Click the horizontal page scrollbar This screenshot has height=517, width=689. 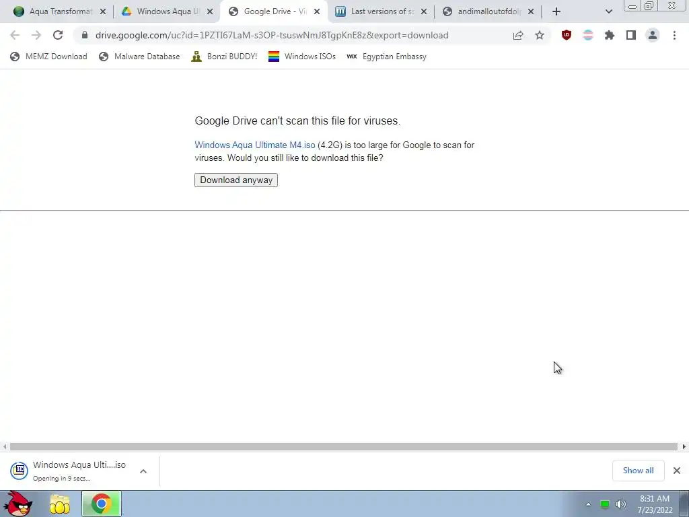click(344, 447)
